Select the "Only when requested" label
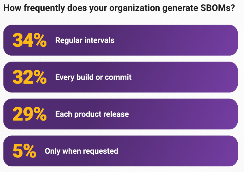The height and width of the screenshot is (172, 244). (81, 151)
